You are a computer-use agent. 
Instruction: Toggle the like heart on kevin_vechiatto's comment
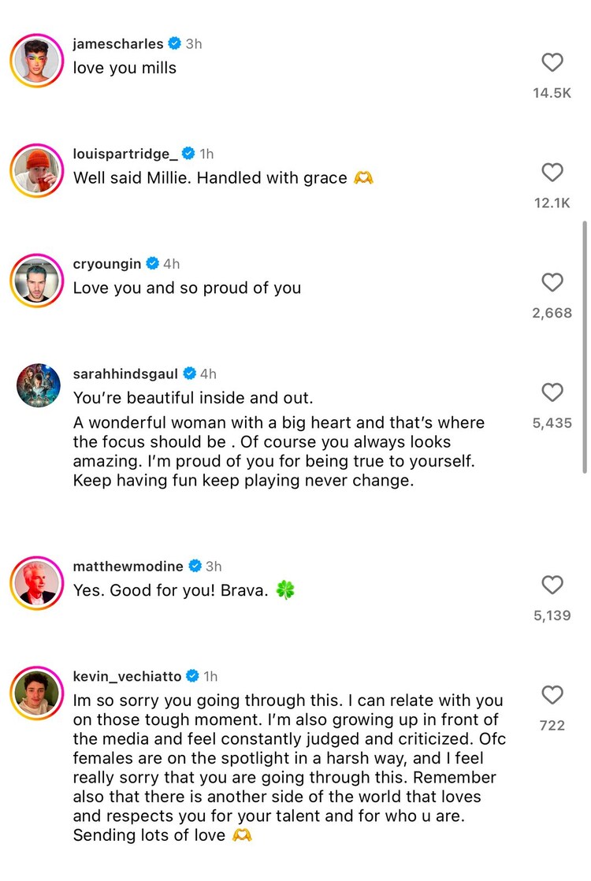click(552, 695)
